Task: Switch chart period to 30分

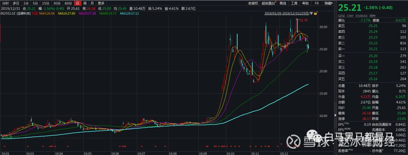Action: point(57,3)
